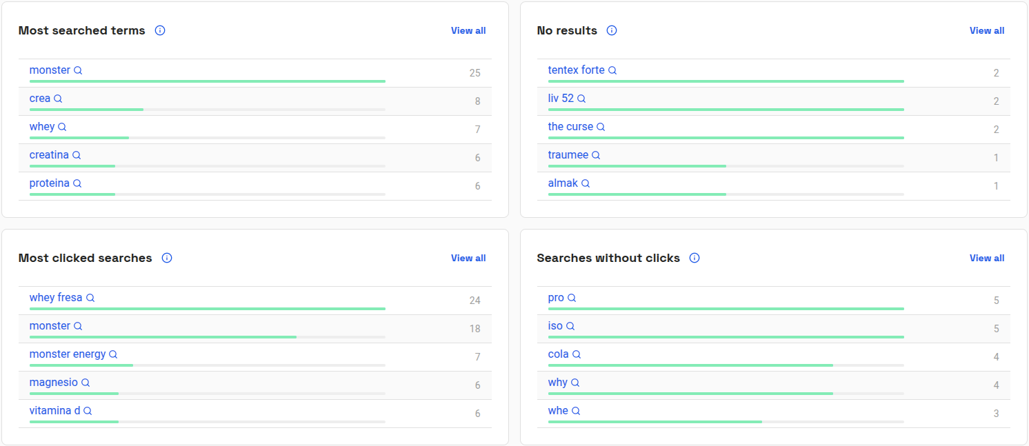Select the iso term link
Image resolution: width=1029 pixels, height=446 pixels.
555,326
